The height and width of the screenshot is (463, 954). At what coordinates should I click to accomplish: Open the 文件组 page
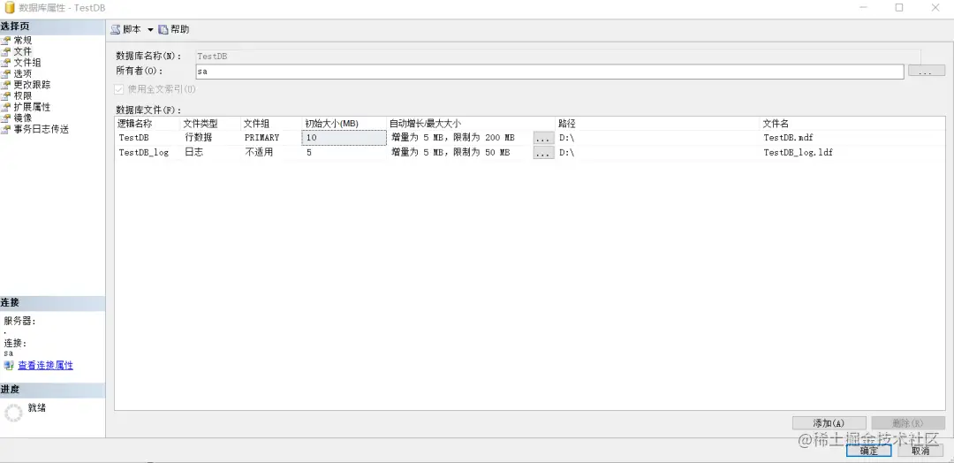(x=27, y=63)
